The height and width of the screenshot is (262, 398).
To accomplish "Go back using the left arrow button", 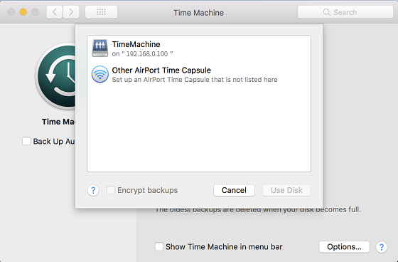I will (x=54, y=12).
